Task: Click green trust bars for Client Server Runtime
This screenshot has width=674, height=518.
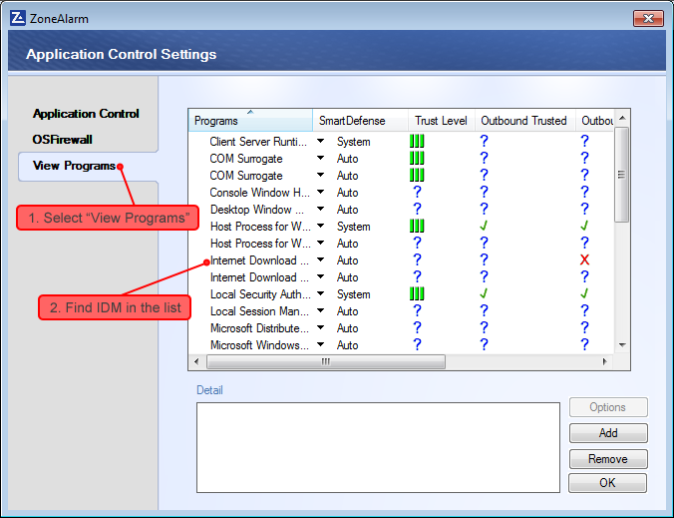Action: (x=417, y=142)
